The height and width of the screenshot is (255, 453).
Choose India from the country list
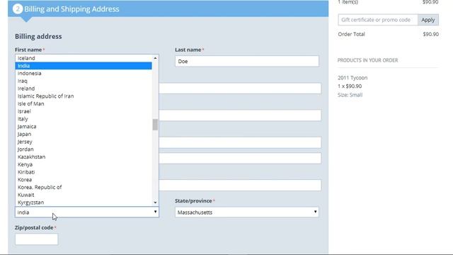(84, 66)
